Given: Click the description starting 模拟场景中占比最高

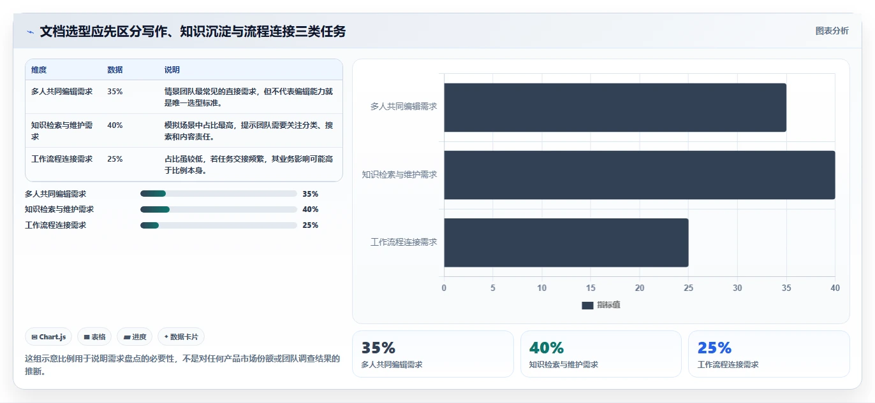Looking at the screenshot, I should [249, 131].
